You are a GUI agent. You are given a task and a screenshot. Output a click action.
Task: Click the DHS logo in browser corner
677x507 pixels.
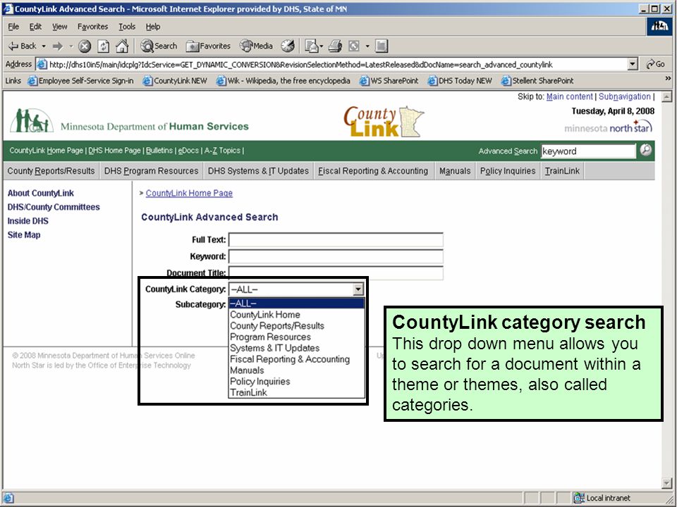[x=660, y=27]
